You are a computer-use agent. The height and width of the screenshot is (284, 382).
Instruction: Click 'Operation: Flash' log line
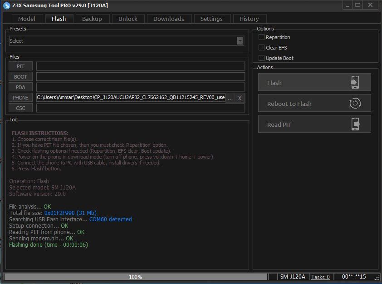tap(29, 181)
